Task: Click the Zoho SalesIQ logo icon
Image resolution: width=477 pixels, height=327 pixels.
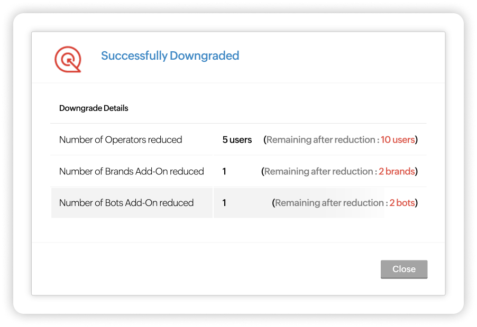Action: tap(68, 59)
